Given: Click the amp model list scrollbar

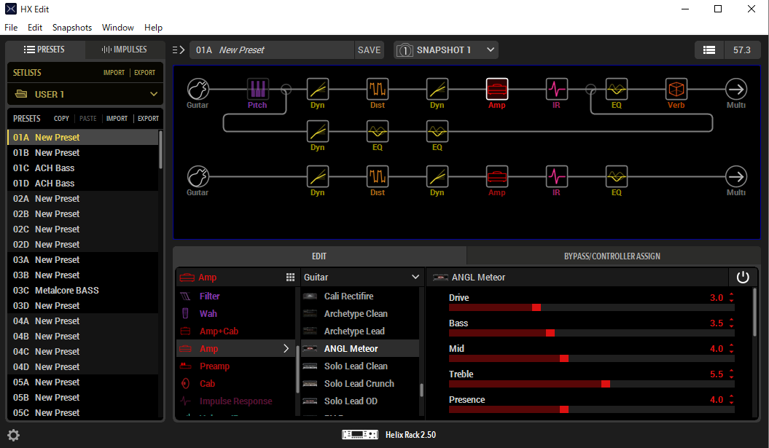Looking at the screenshot, I should pyautogui.click(x=421, y=390).
